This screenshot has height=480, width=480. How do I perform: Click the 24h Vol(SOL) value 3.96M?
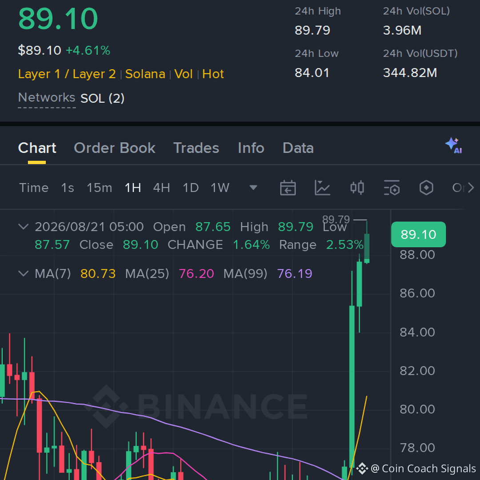tap(402, 30)
